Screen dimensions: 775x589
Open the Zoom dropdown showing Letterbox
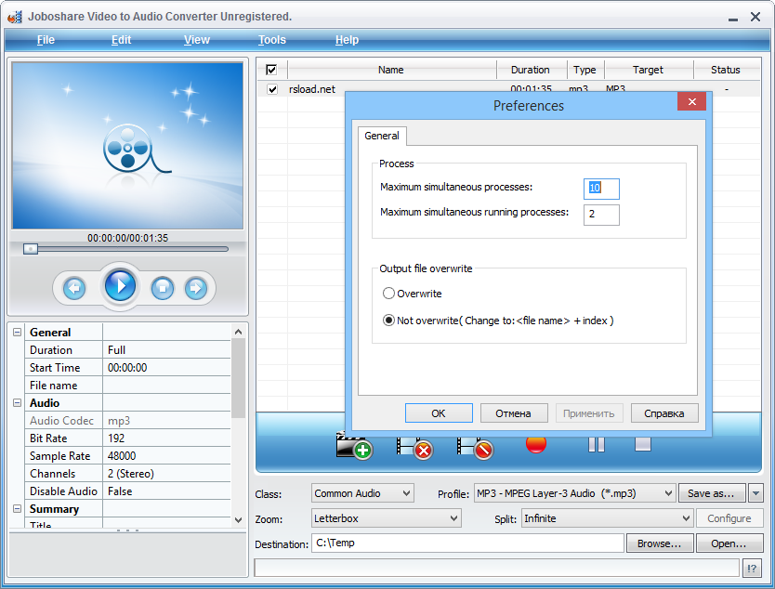tap(387, 518)
